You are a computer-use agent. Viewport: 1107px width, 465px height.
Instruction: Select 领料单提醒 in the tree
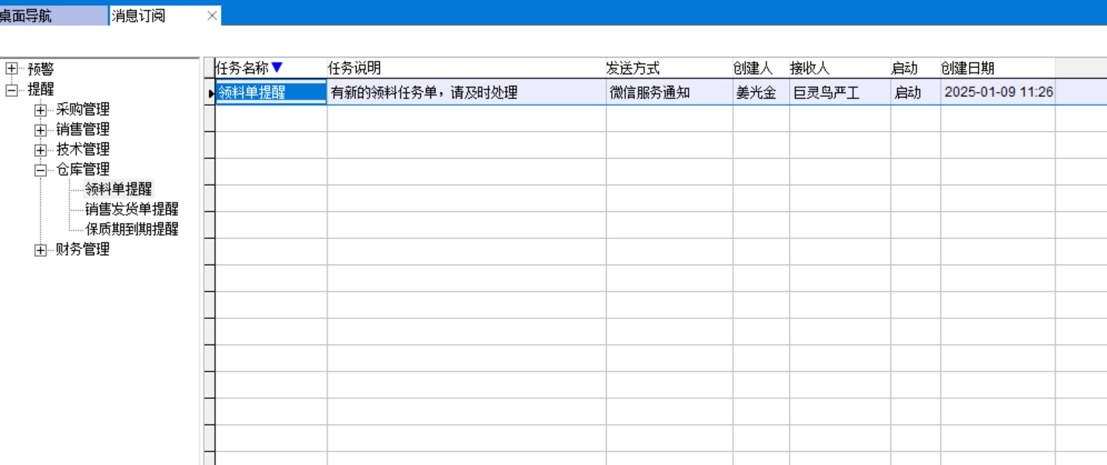(x=118, y=190)
